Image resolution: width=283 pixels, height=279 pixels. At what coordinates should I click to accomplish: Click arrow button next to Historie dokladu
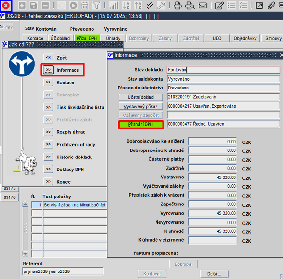point(48,157)
